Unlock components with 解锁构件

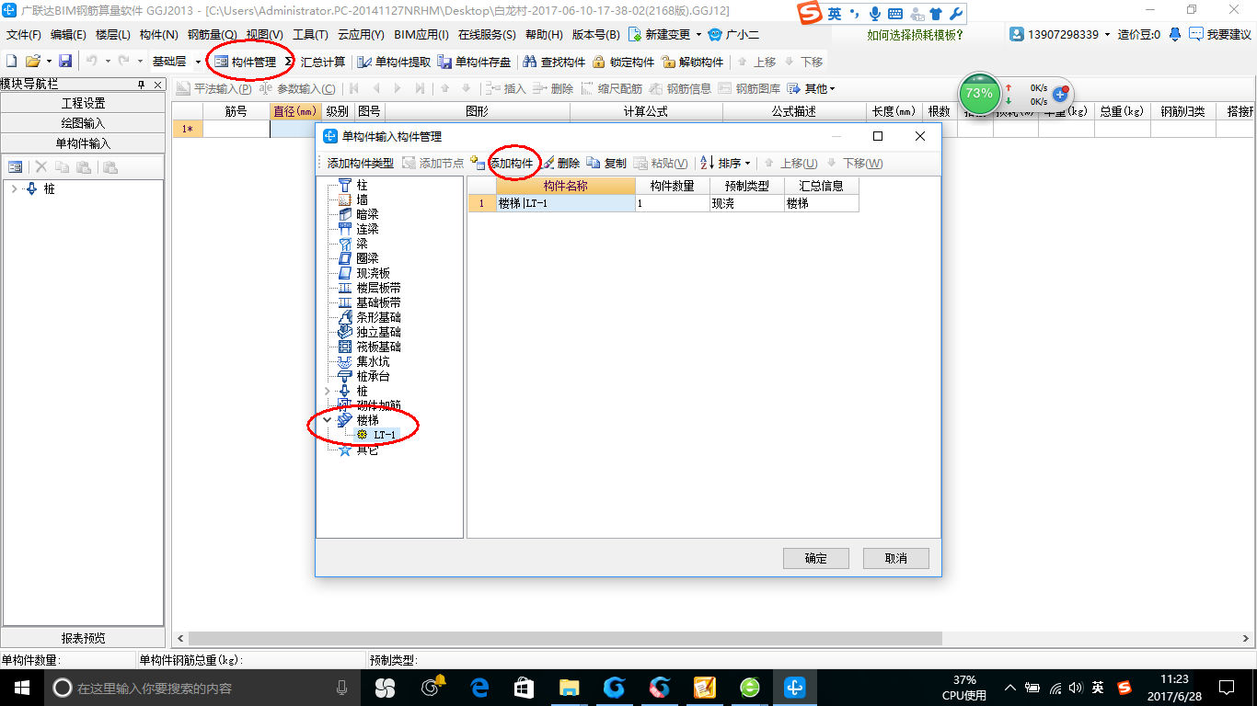tap(693, 62)
